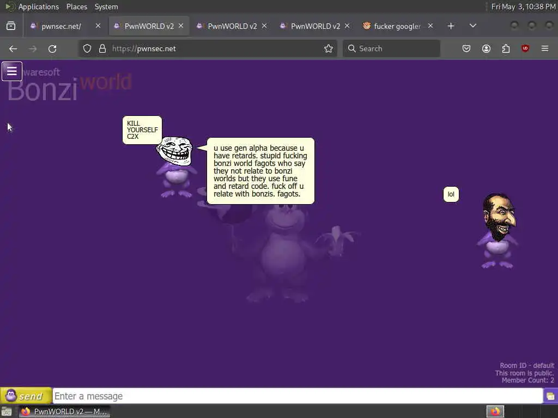Click the yellow button right of message field

pyautogui.click(x=550, y=396)
